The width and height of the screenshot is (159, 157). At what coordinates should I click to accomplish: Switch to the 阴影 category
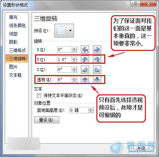pos(13,42)
